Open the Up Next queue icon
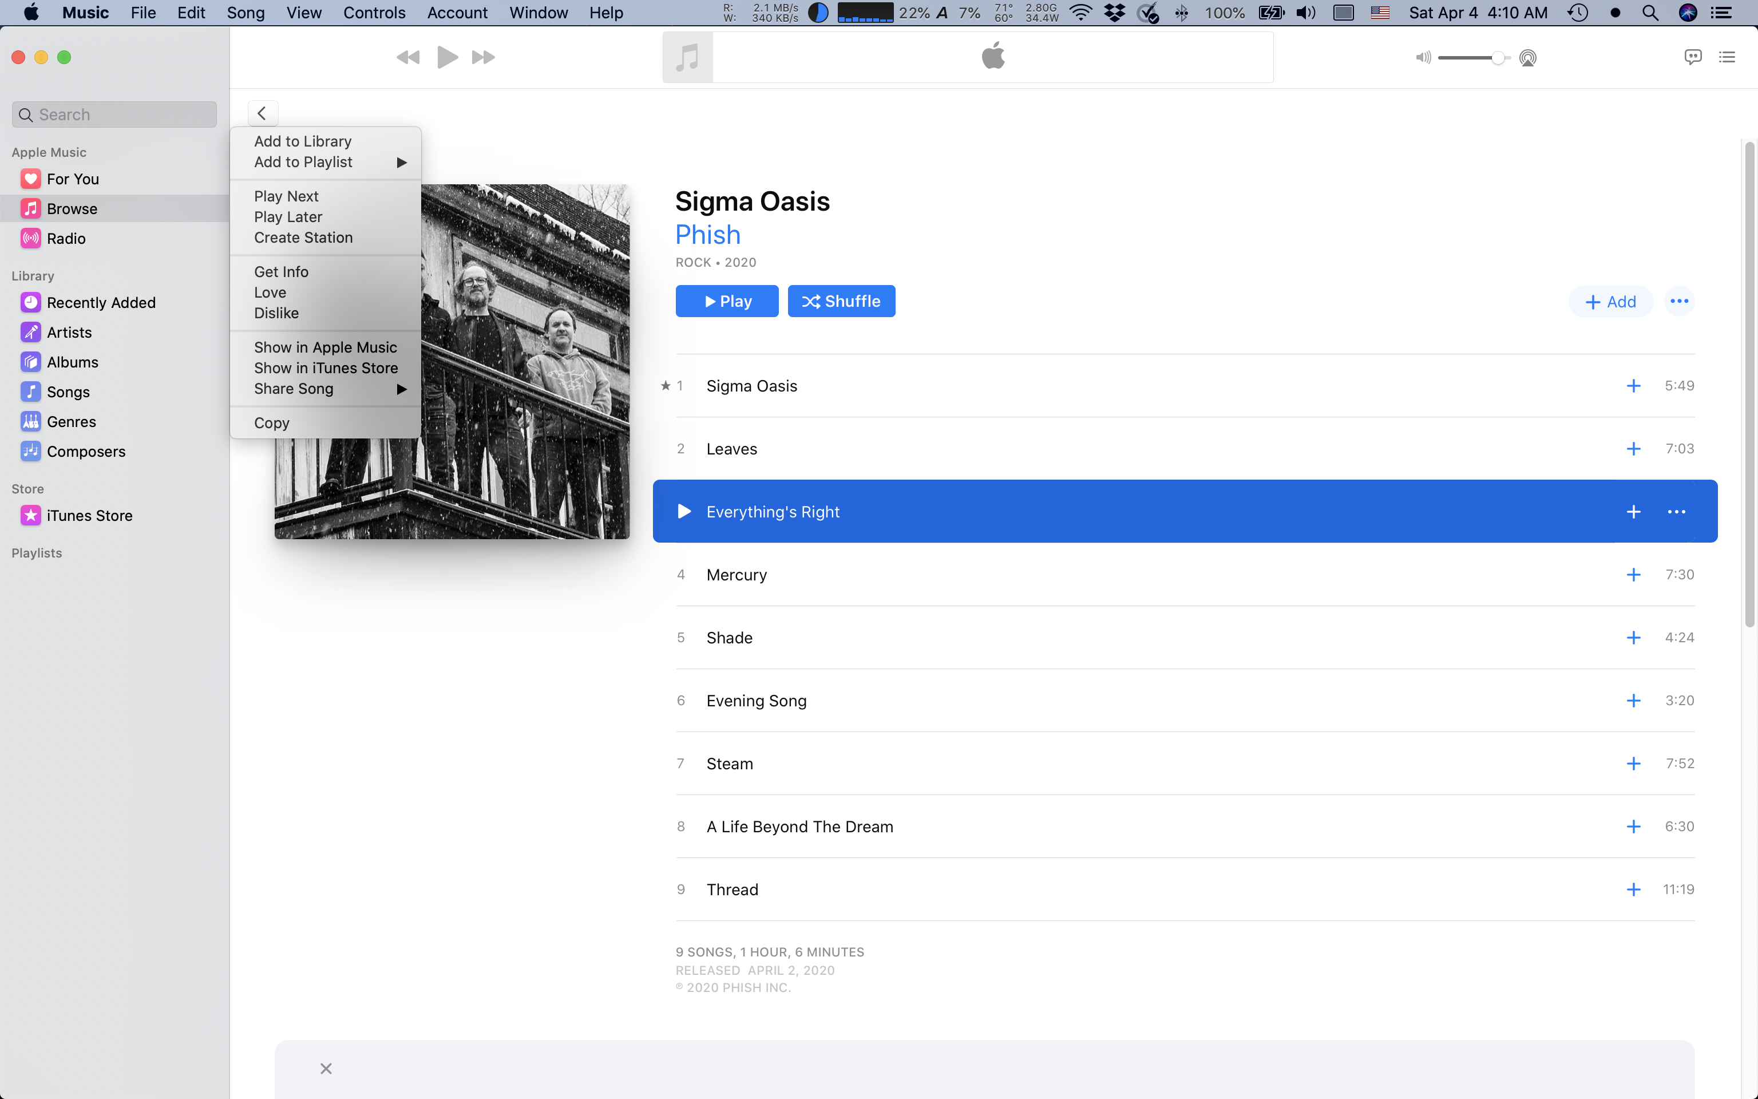This screenshot has width=1758, height=1099. [1727, 57]
